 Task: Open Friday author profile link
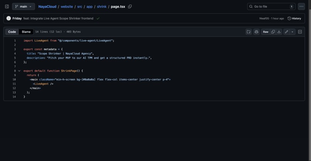point(17,18)
